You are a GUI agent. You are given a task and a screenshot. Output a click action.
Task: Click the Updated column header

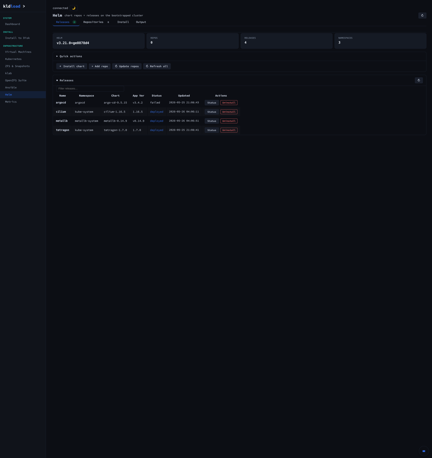point(184,96)
